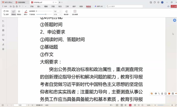The height and width of the screenshot is (107, 177).
Task: Open the 插入 ribbon tab
Action: (39, 6)
